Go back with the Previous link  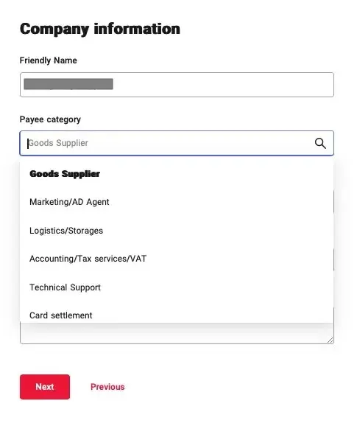pyautogui.click(x=107, y=387)
